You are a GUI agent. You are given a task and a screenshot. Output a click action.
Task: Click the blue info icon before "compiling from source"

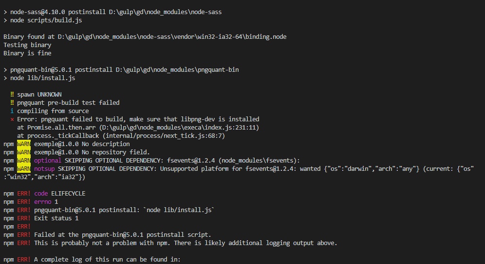tap(12, 111)
